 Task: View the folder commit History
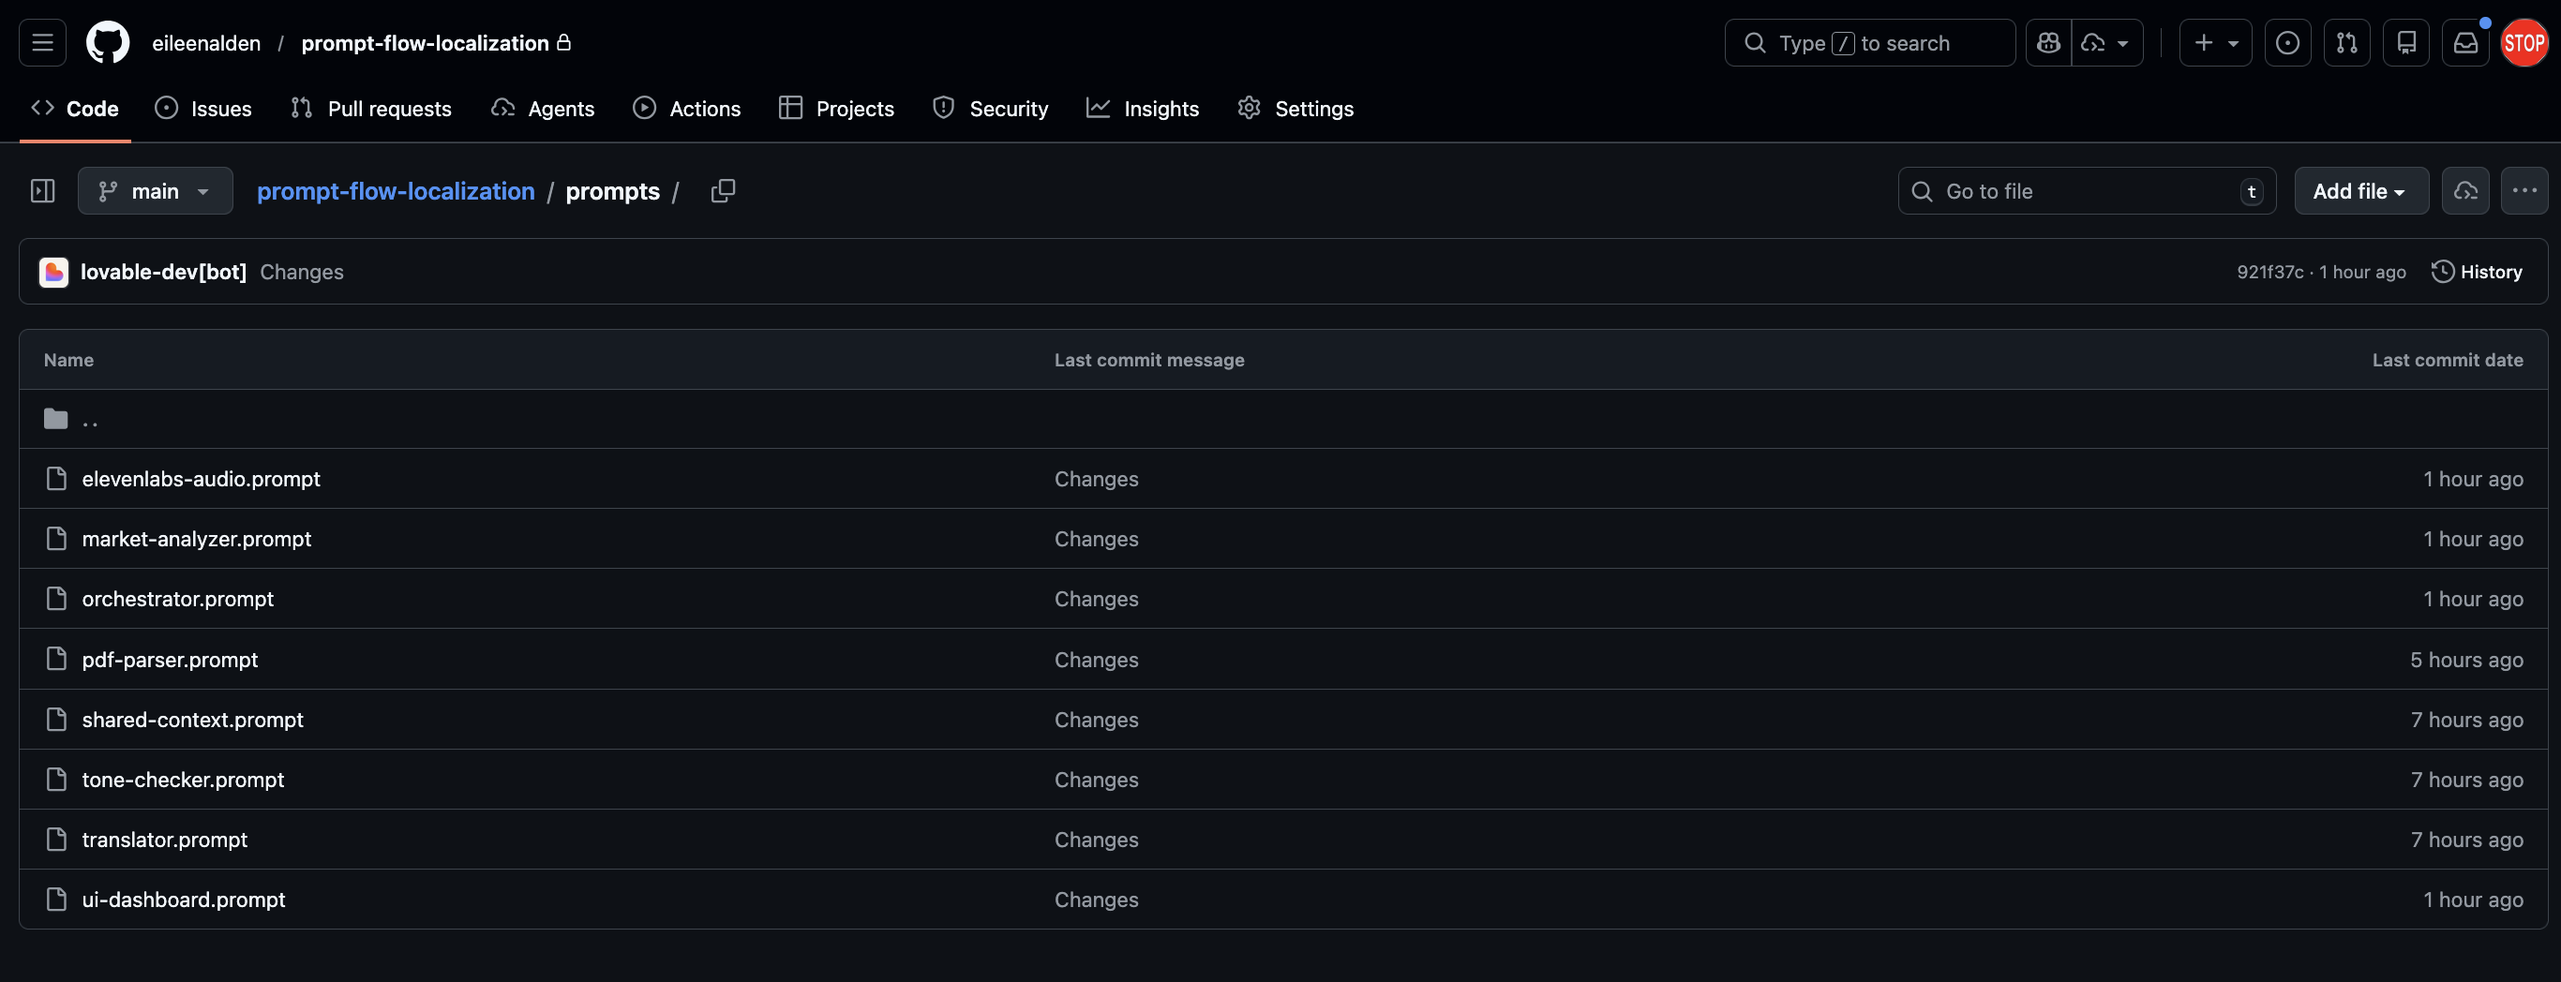click(x=2477, y=272)
